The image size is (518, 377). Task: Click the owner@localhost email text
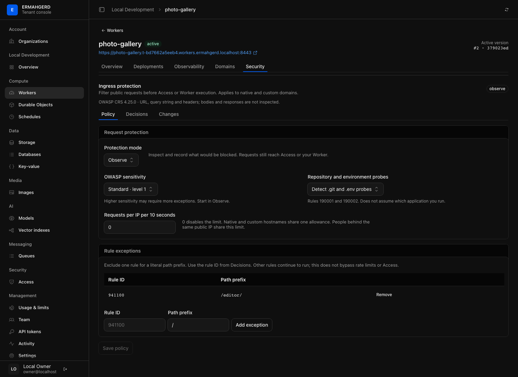coord(40,372)
